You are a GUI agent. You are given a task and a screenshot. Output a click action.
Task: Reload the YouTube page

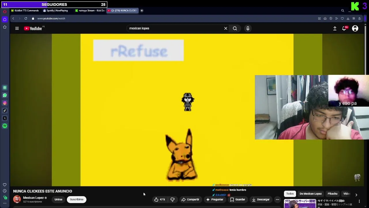[x=26, y=18]
